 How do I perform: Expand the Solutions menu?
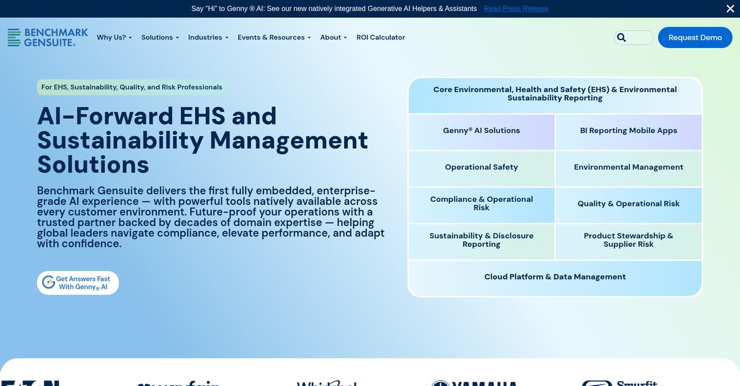(160, 38)
